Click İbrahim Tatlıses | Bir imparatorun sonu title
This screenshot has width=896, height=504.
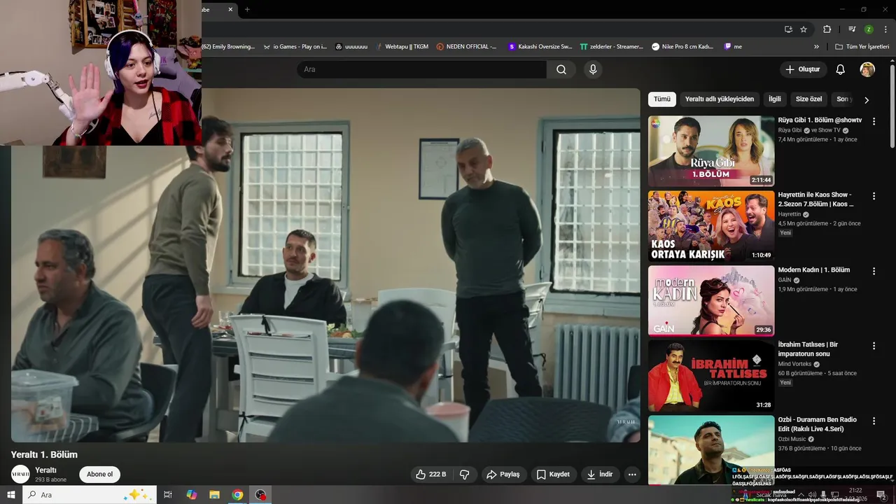pyautogui.click(x=808, y=349)
